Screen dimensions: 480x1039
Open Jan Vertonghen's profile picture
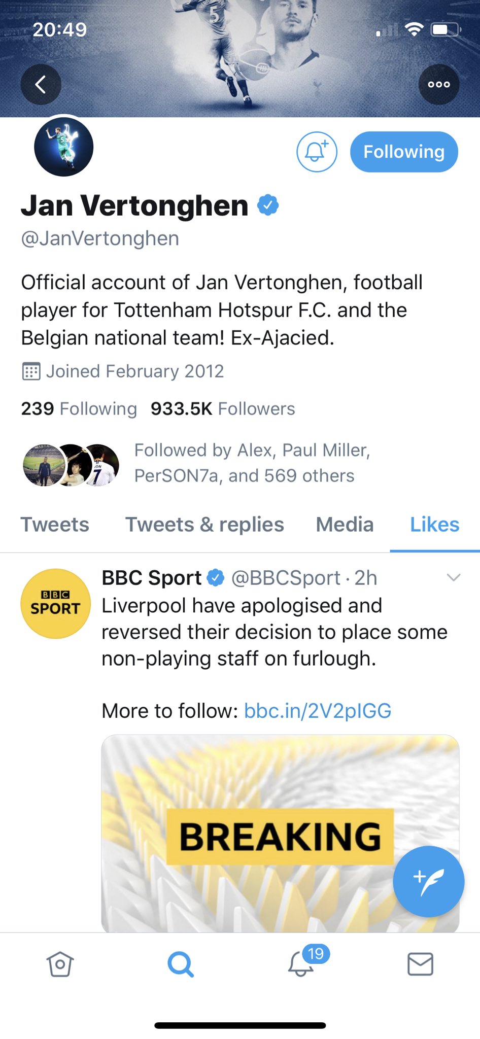[64, 147]
